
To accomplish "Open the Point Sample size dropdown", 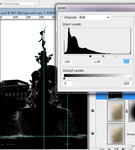I will (x=20, y=4).
